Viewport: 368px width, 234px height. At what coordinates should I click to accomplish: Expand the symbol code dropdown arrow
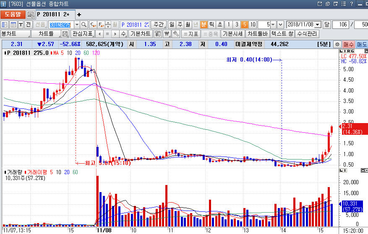click(x=77, y=25)
